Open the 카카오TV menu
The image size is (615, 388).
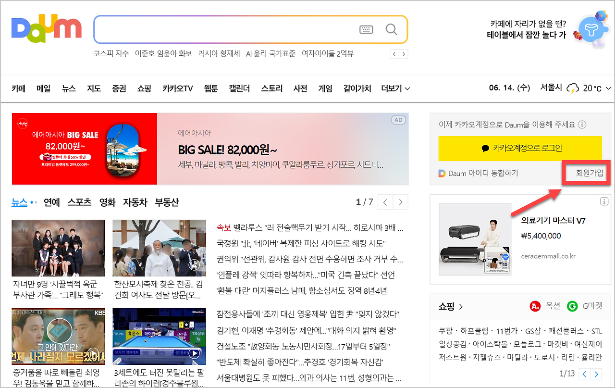coord(177,88)
